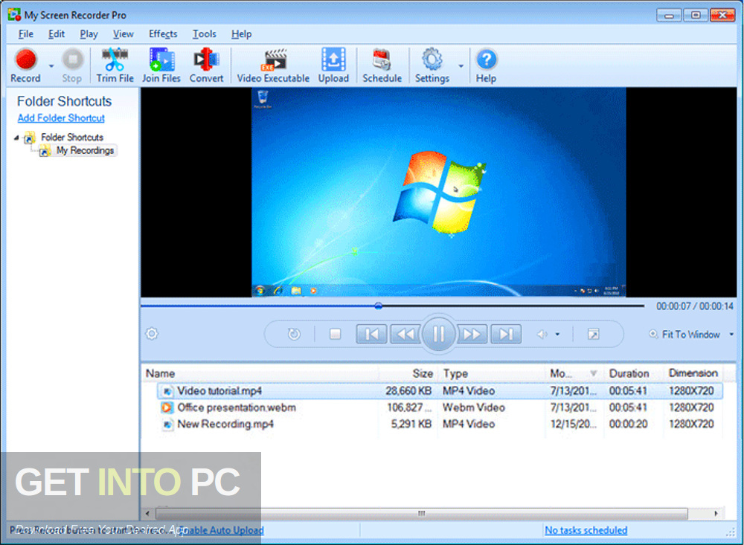
Task: Click the Upload toolbar icon
Action: 333,65
